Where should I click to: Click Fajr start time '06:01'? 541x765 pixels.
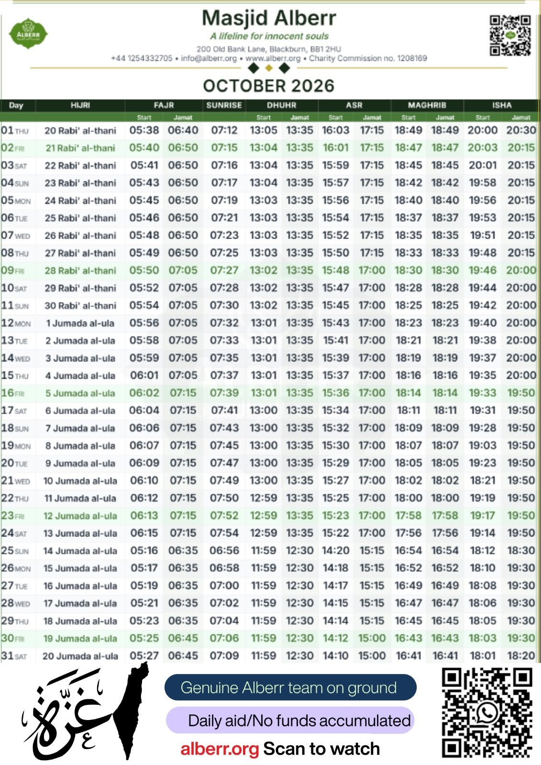pyautogui.click(x=144, y=375)
